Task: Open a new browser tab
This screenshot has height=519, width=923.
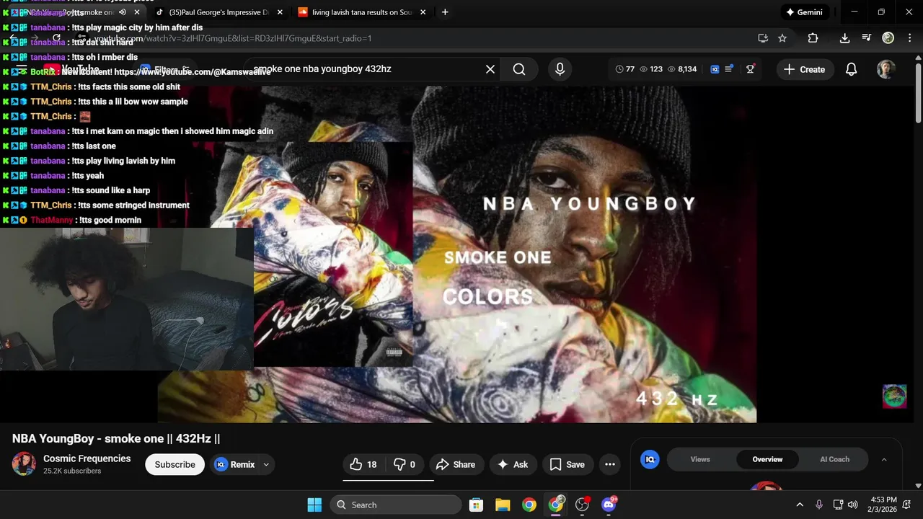Action: click(x=445, y=12)
